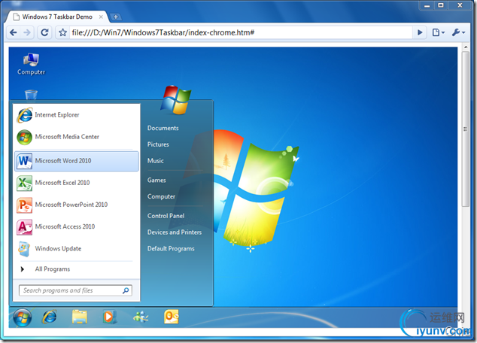This screenshot has height=343, width=477.
Task: Open Windows Explorer folder on taskbar
Action: coord(80,317)
